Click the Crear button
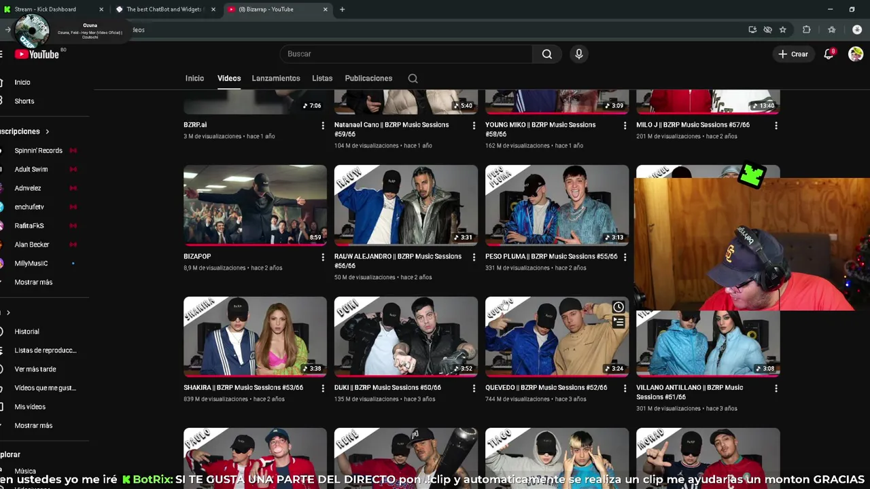The image size is (870, 489). coord(793,54)
